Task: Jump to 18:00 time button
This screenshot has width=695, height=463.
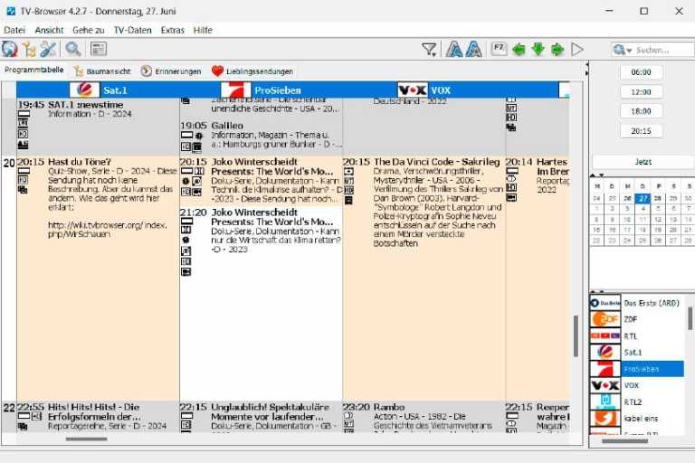Action: pos(641,111)
